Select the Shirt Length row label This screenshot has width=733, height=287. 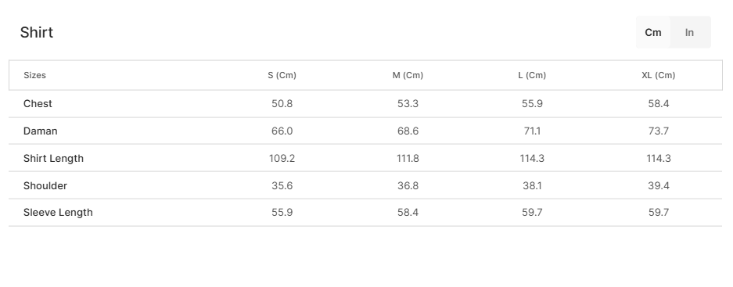click(53, 159)
